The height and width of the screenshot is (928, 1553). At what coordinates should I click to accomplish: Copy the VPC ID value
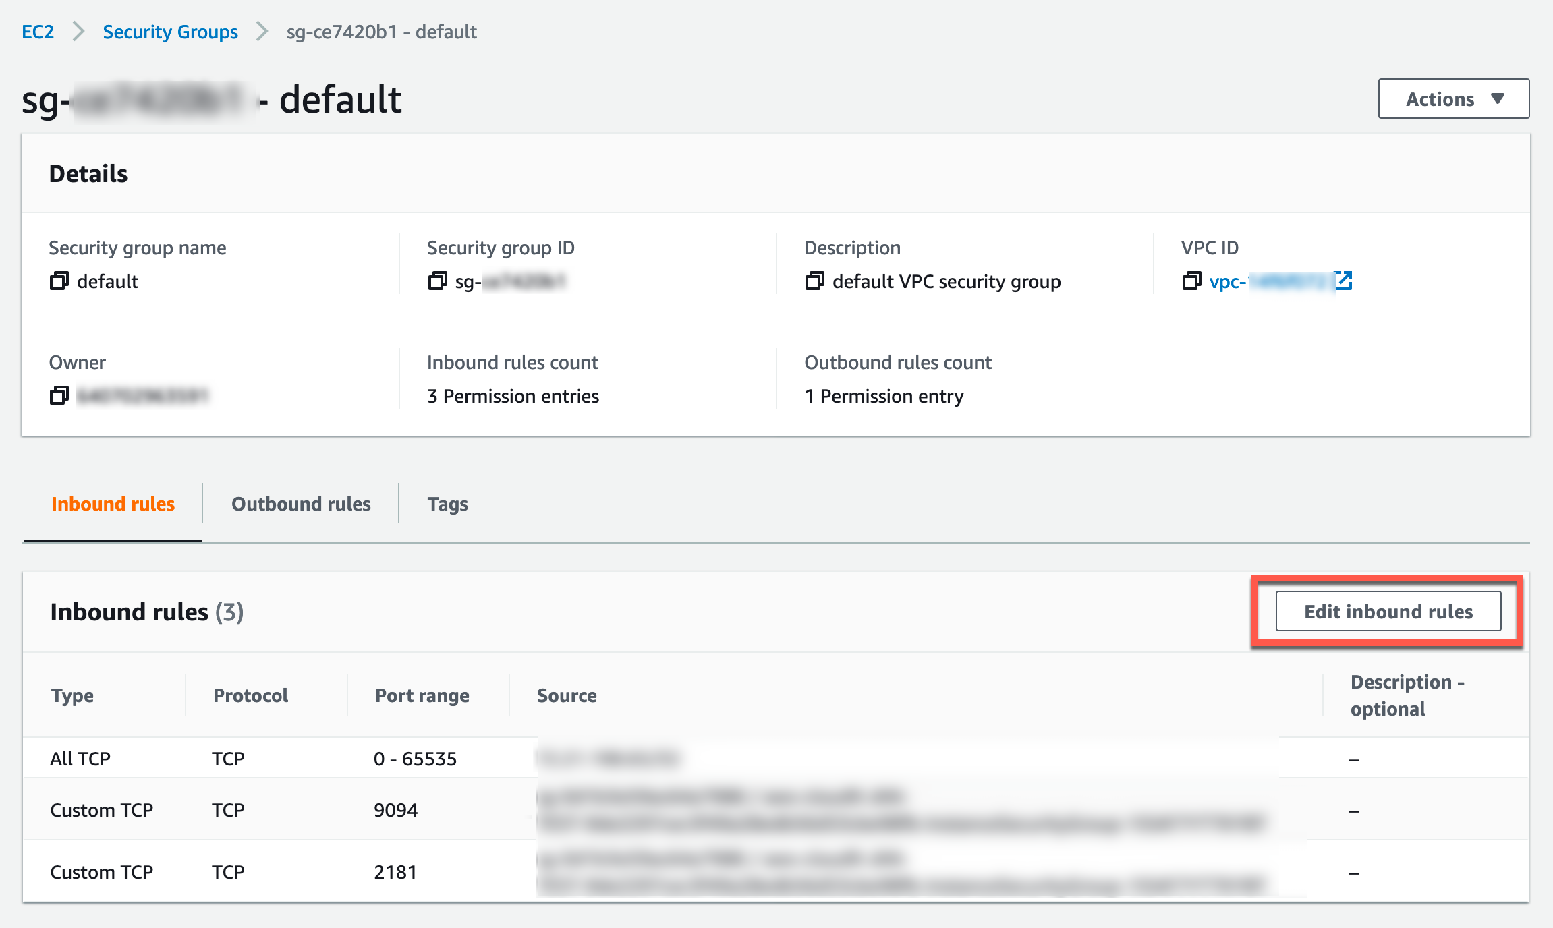(1191, 281)
